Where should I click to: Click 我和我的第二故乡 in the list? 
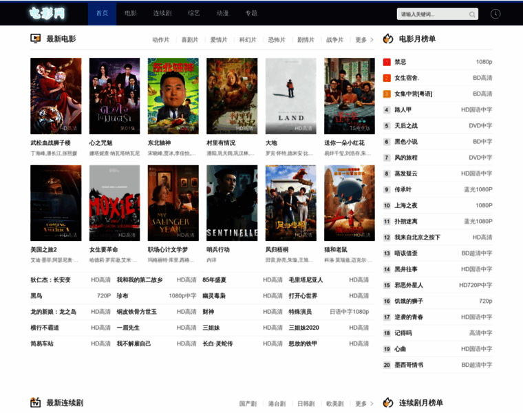pyautogui.click(x=140, y=280)
